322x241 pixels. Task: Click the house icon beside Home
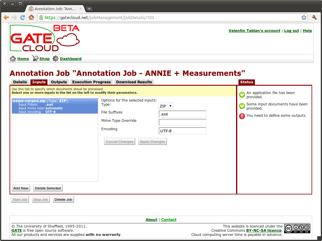13,59
